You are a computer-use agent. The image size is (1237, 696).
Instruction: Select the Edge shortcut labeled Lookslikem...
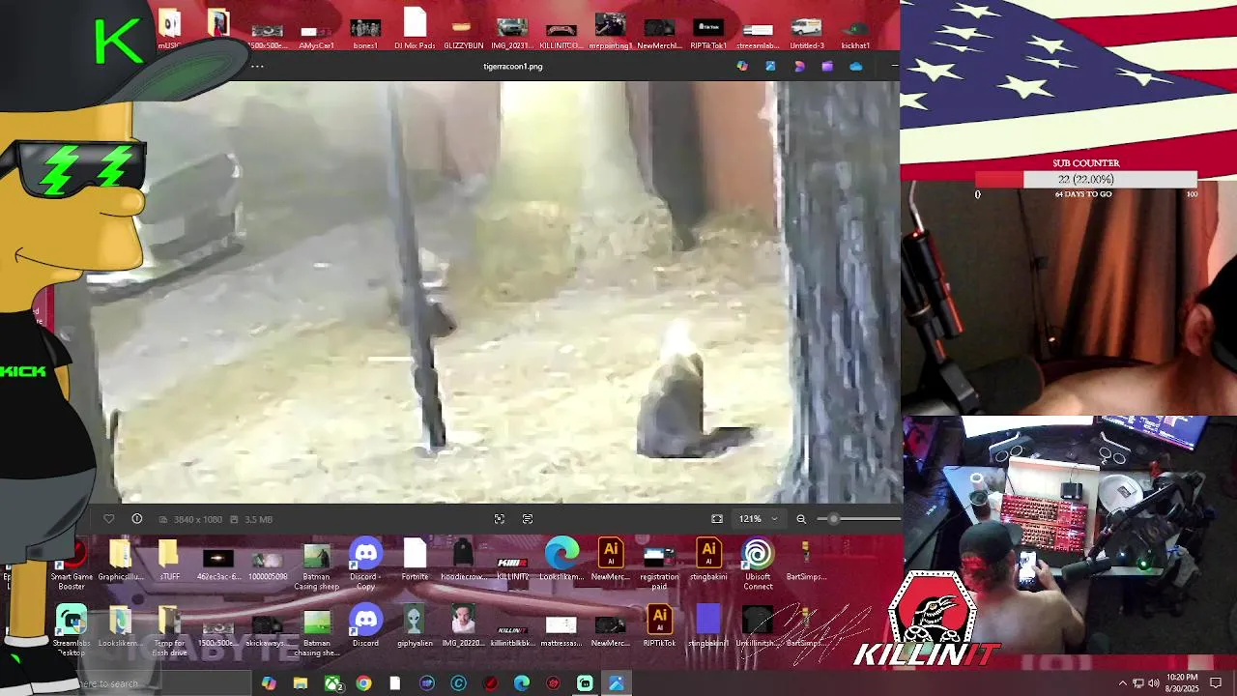(561, 561)
